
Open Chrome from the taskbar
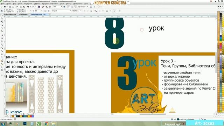click(x=46, y=124)
